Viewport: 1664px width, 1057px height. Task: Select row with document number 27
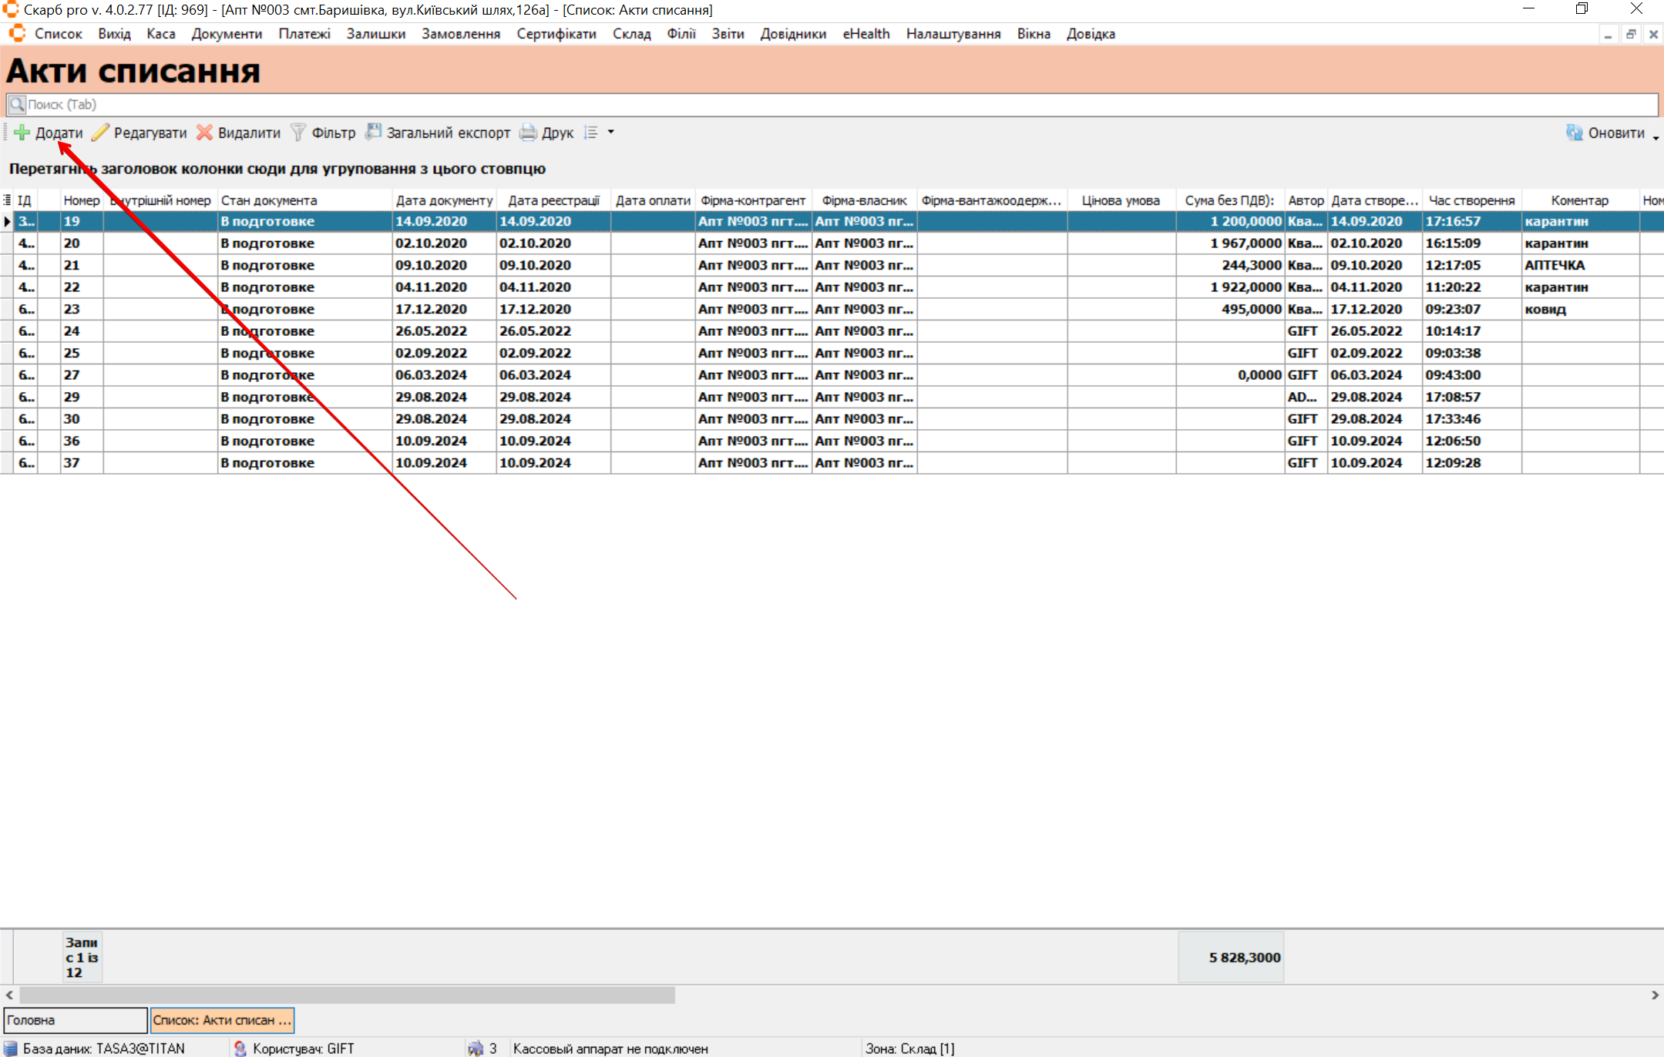click(x=72, y=375)
